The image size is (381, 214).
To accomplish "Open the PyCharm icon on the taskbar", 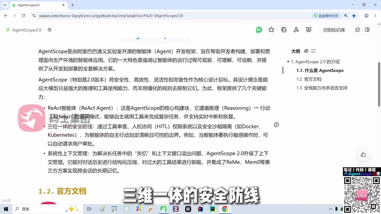I will pos(213,209).
